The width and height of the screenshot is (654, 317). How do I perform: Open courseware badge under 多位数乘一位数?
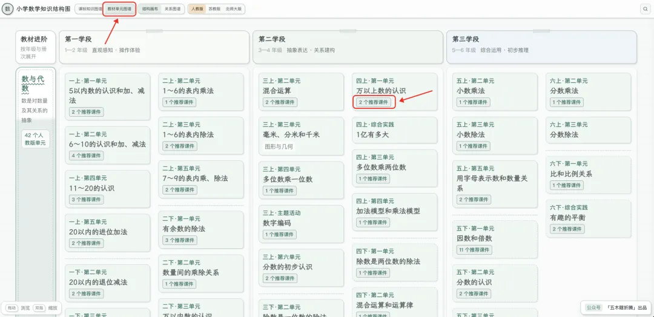tap(280, 191)
